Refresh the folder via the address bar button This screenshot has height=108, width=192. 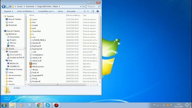[x=84, y=7]
